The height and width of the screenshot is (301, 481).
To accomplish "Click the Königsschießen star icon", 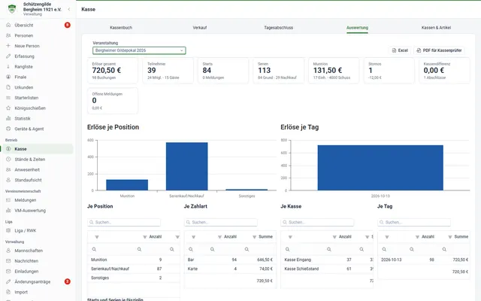I will click(8, 108).
